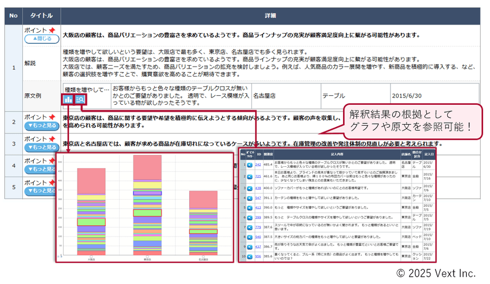490x284 pixels.
Task: Select the radio marker under 東京店 bar
Action: [x=147, y=256]
